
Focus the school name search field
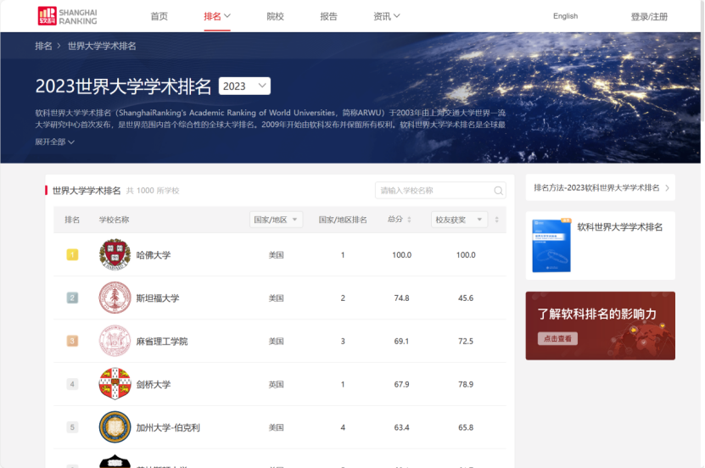(440, 191)
